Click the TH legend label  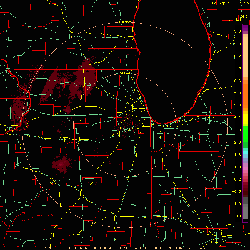pyautogui.click(x=239, y=216)
